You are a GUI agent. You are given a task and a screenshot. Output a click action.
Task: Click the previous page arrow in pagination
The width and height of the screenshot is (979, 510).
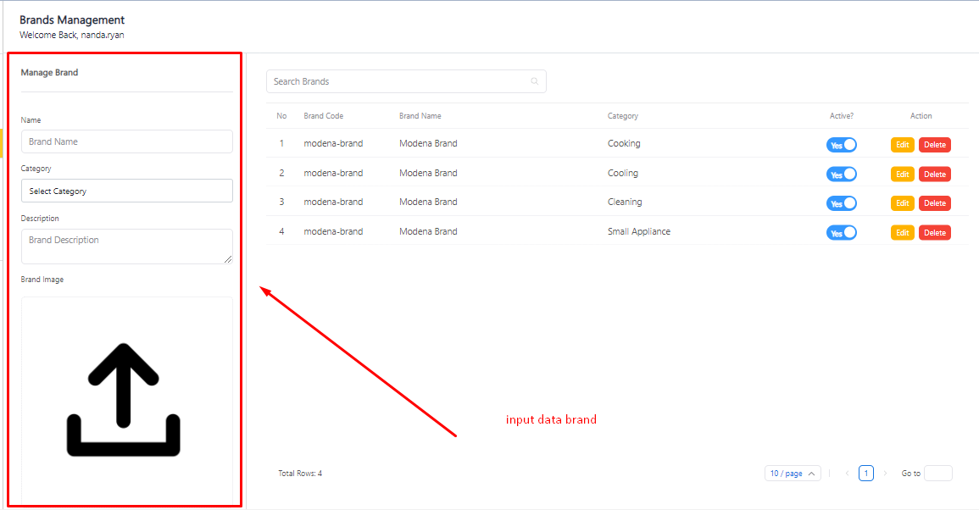[847, 474]
